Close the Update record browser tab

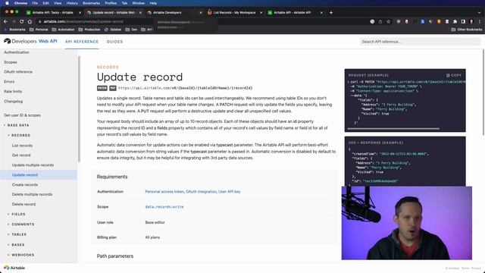(x=140, y=13)
